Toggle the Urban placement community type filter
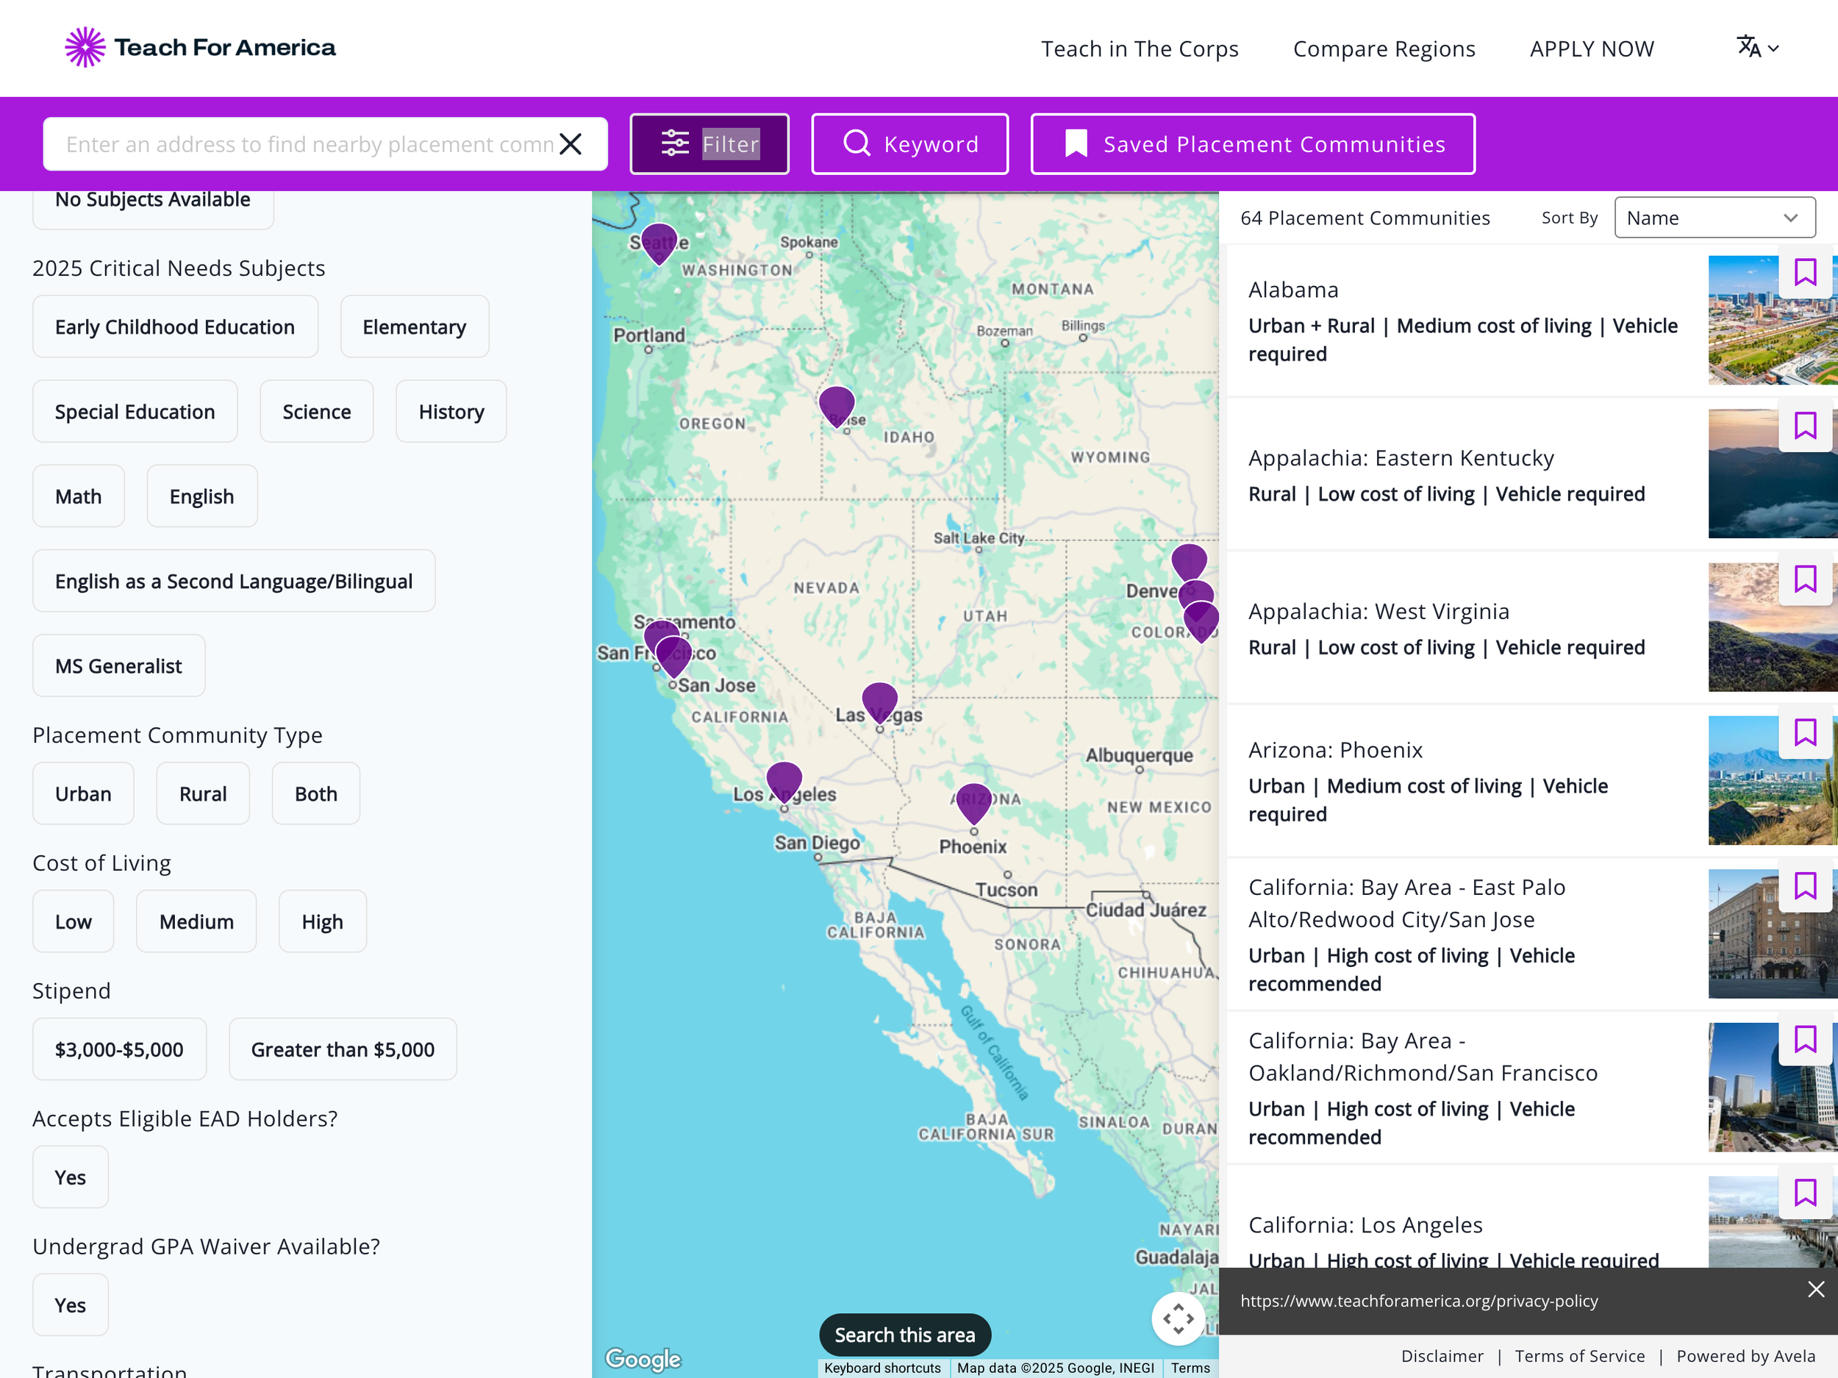 click(x=82, y=793)
